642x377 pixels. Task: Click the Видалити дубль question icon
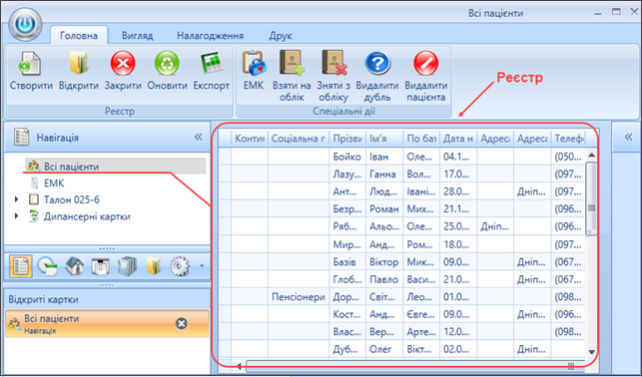coord(377,64)
